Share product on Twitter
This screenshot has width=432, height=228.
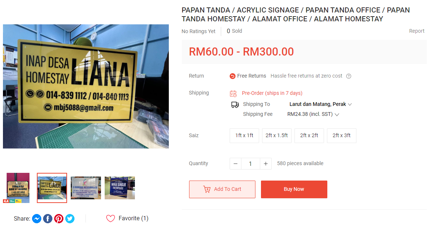(x=70, y=219)
